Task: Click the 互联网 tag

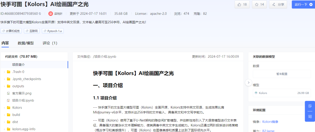Action: coord(32,31)
